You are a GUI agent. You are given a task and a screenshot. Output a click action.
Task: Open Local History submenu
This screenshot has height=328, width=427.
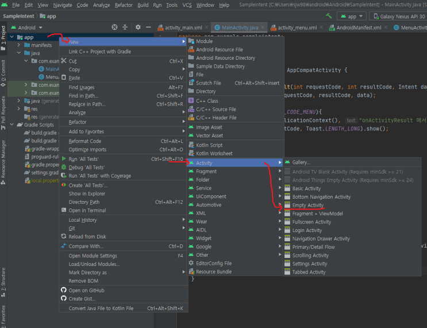pyautogui.click(x=124, y=219)
